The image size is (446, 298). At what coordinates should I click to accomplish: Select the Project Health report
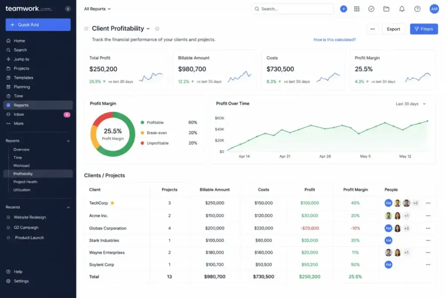click(25, 182)
